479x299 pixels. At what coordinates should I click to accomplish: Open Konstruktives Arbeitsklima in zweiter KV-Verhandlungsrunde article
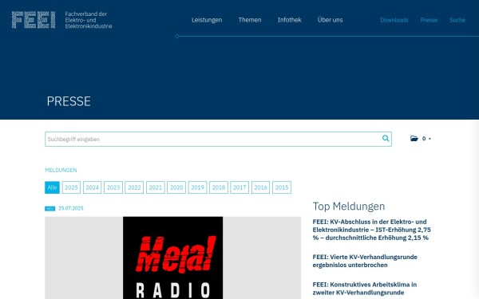coord(365,289)
